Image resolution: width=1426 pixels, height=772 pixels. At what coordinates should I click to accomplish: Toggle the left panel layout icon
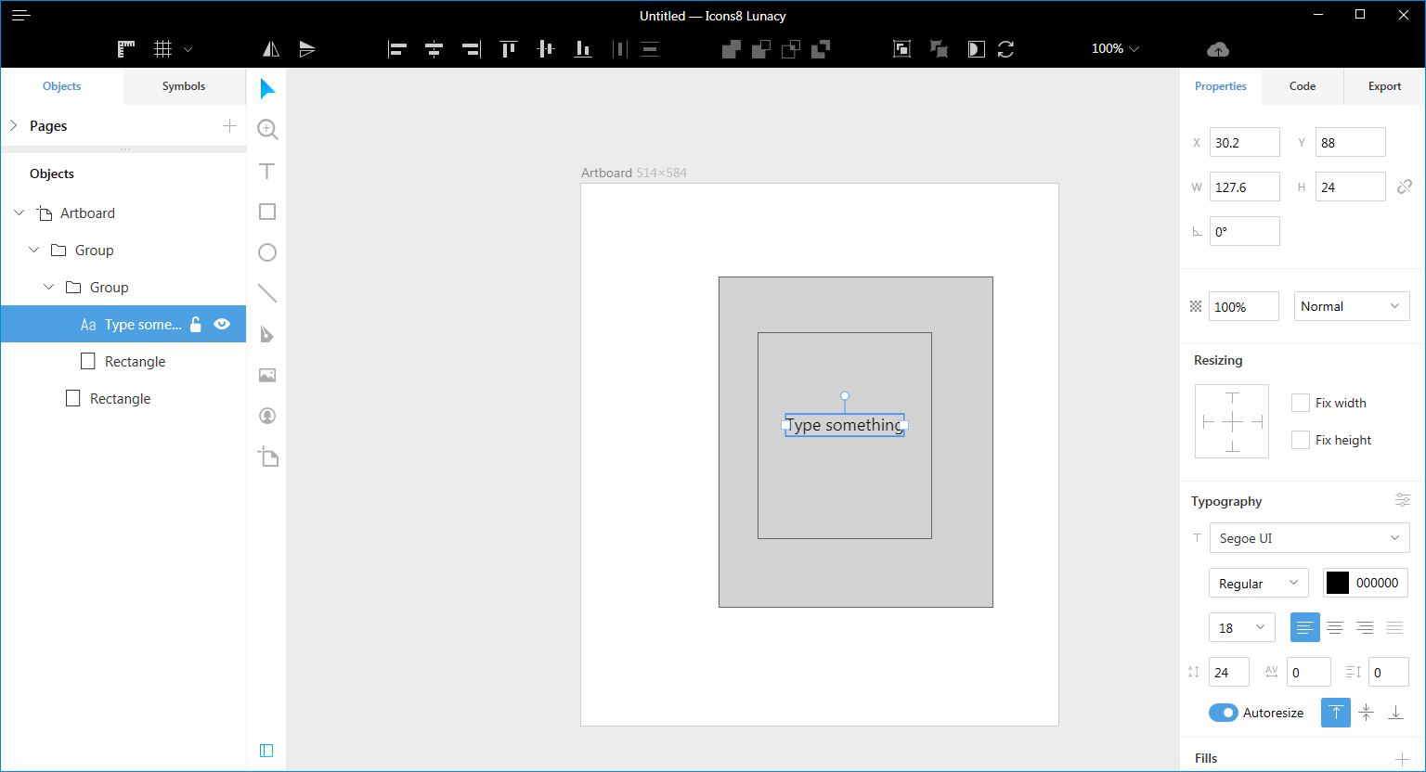click(x=266, y=751)
